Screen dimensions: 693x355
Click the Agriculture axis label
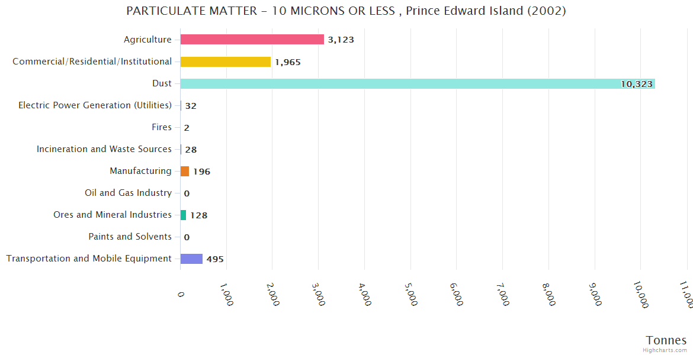(x=147, y=40)
